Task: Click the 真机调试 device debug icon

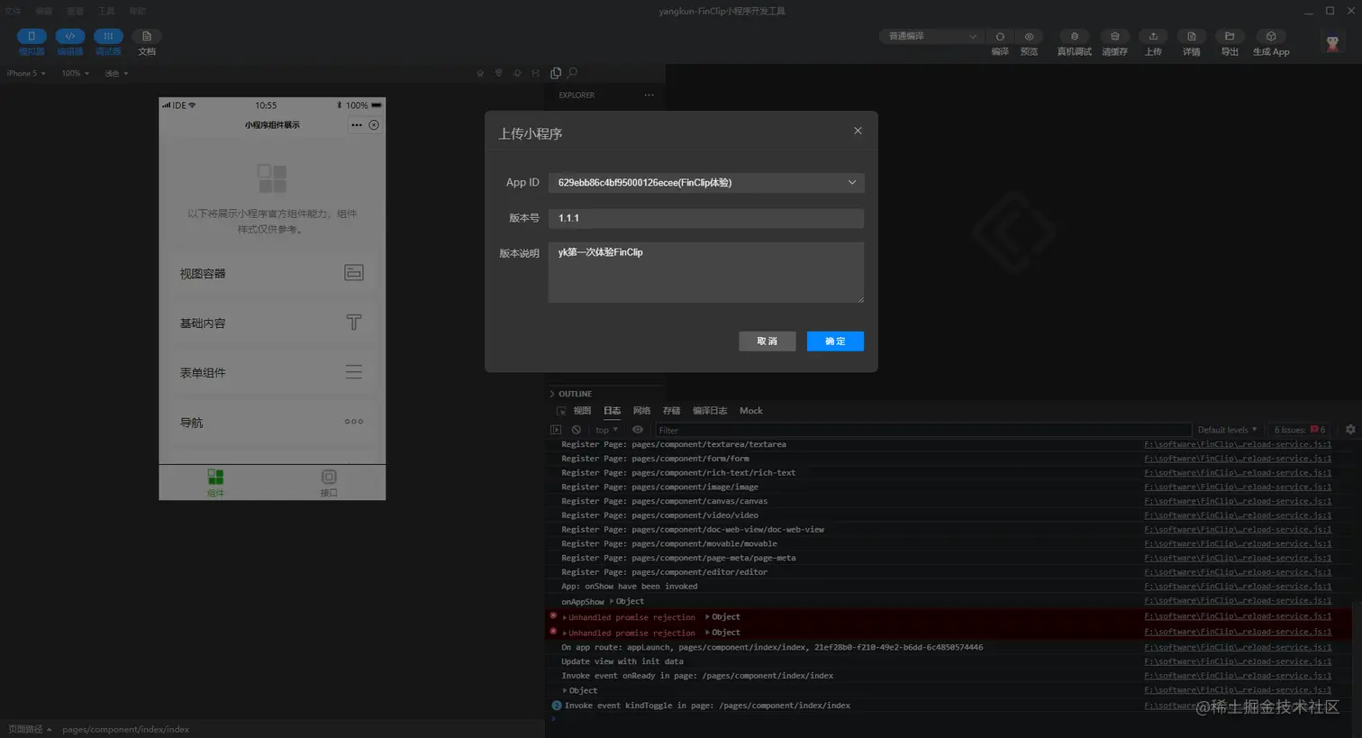Action: 1074,37
